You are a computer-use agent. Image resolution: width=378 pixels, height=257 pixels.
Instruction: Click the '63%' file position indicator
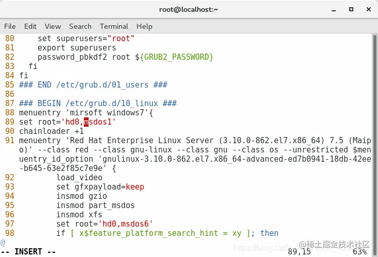[359, 252]
